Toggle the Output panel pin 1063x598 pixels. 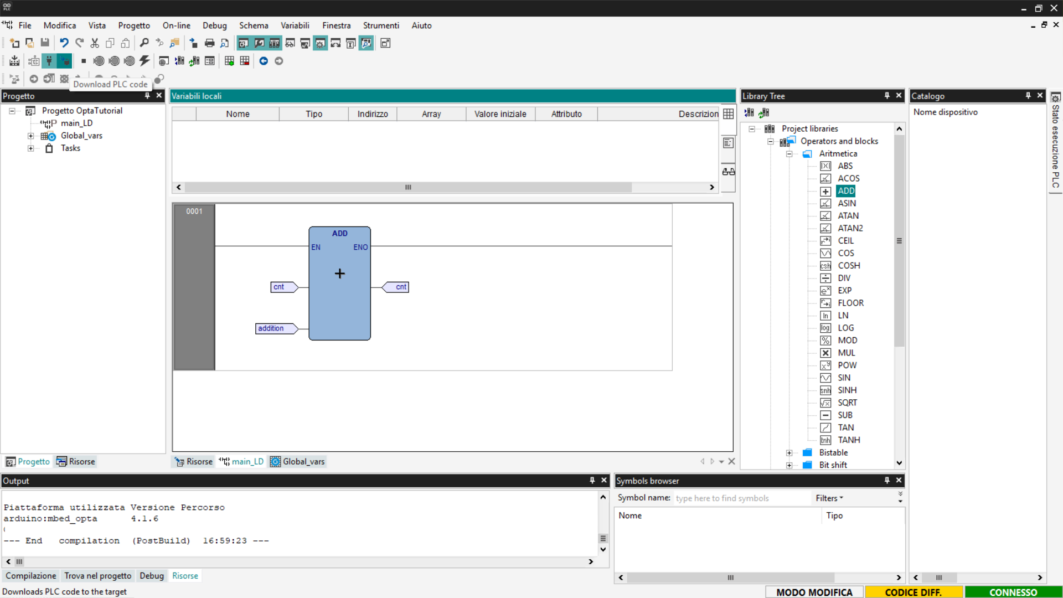click(592, 481)
